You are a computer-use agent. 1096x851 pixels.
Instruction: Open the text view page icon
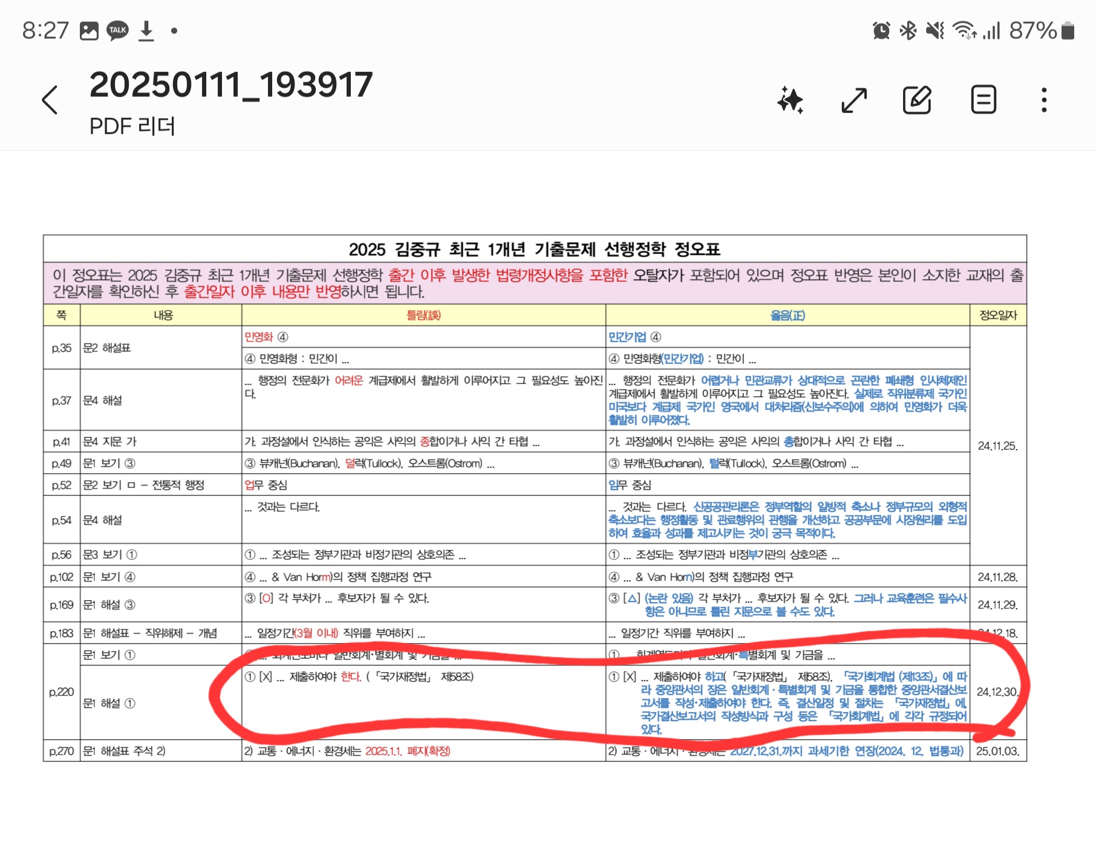click(983, 100)
